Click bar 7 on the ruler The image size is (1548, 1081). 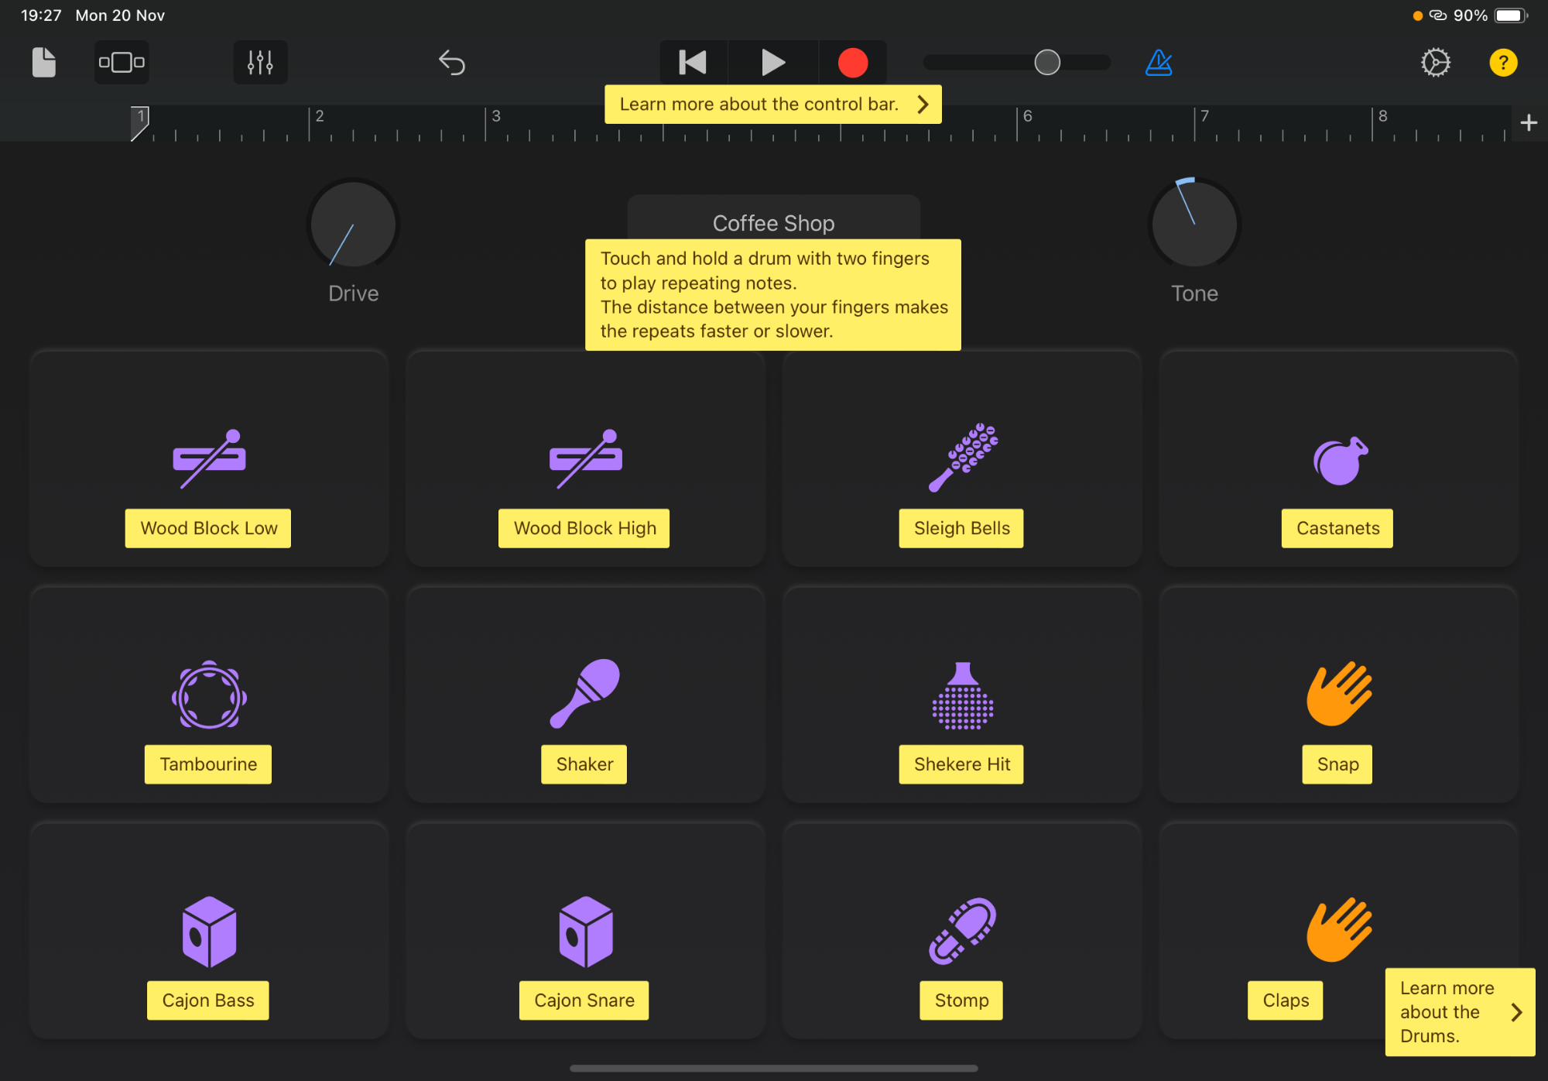pos(1204,116)
